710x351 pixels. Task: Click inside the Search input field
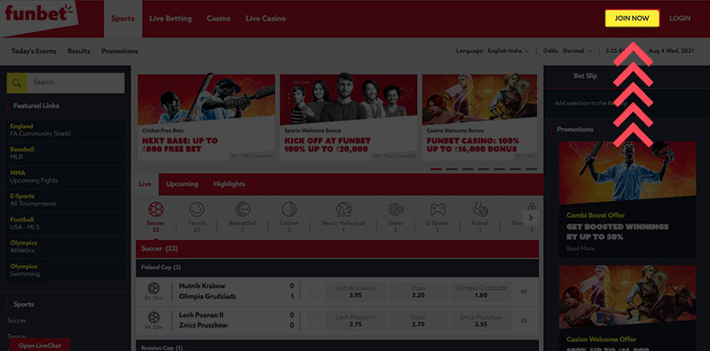[75, 82]
